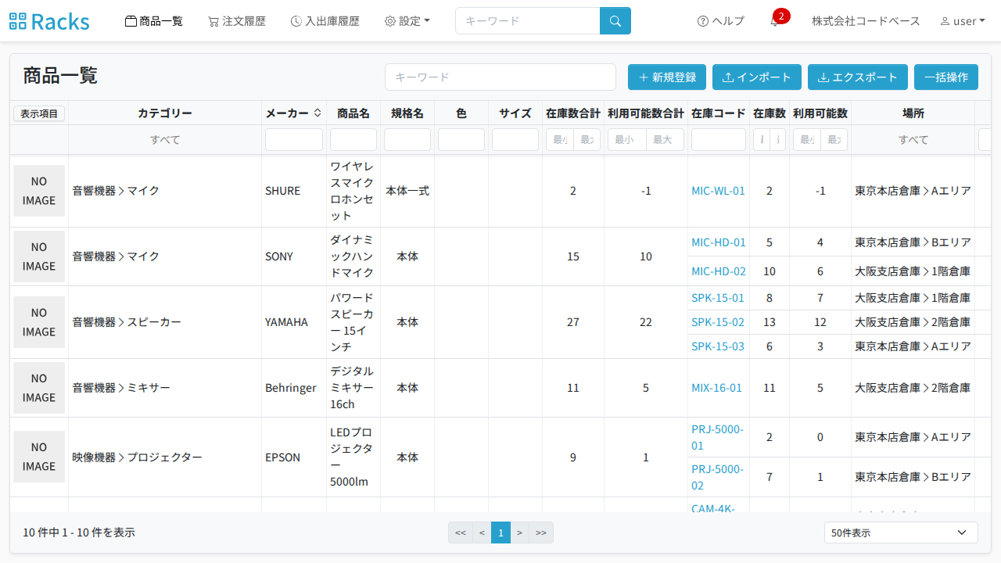Click category cell 音響機器 > スピーカー

coord(127,322)
